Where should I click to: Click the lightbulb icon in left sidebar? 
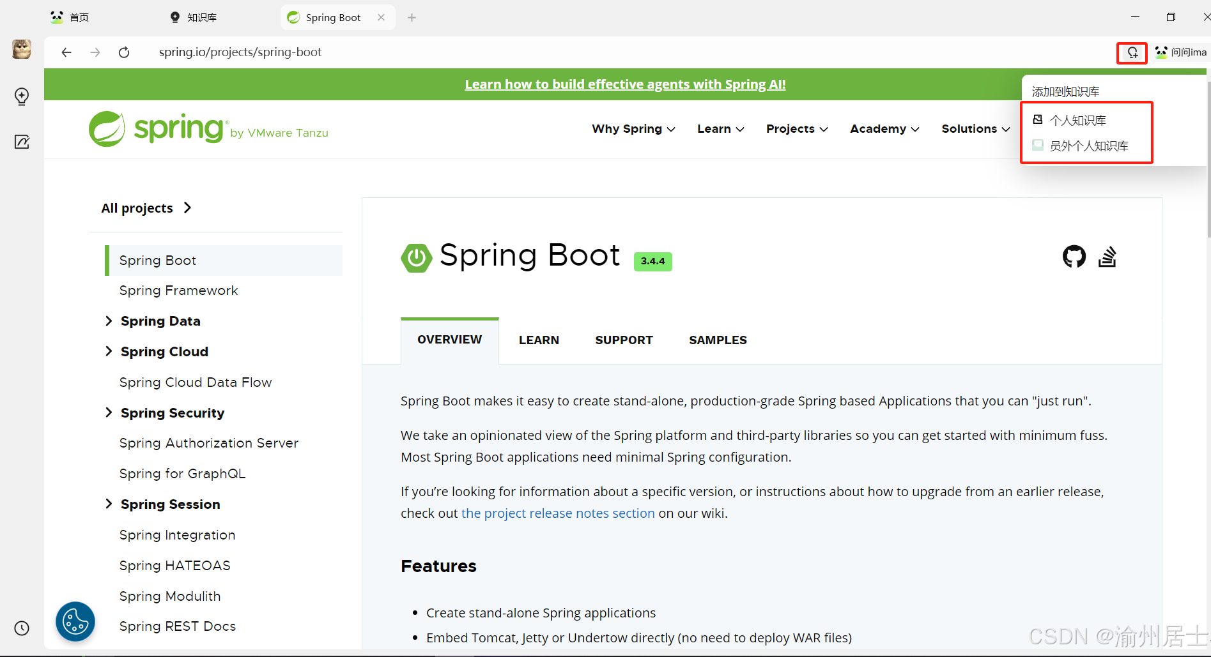tap(22, 96)
